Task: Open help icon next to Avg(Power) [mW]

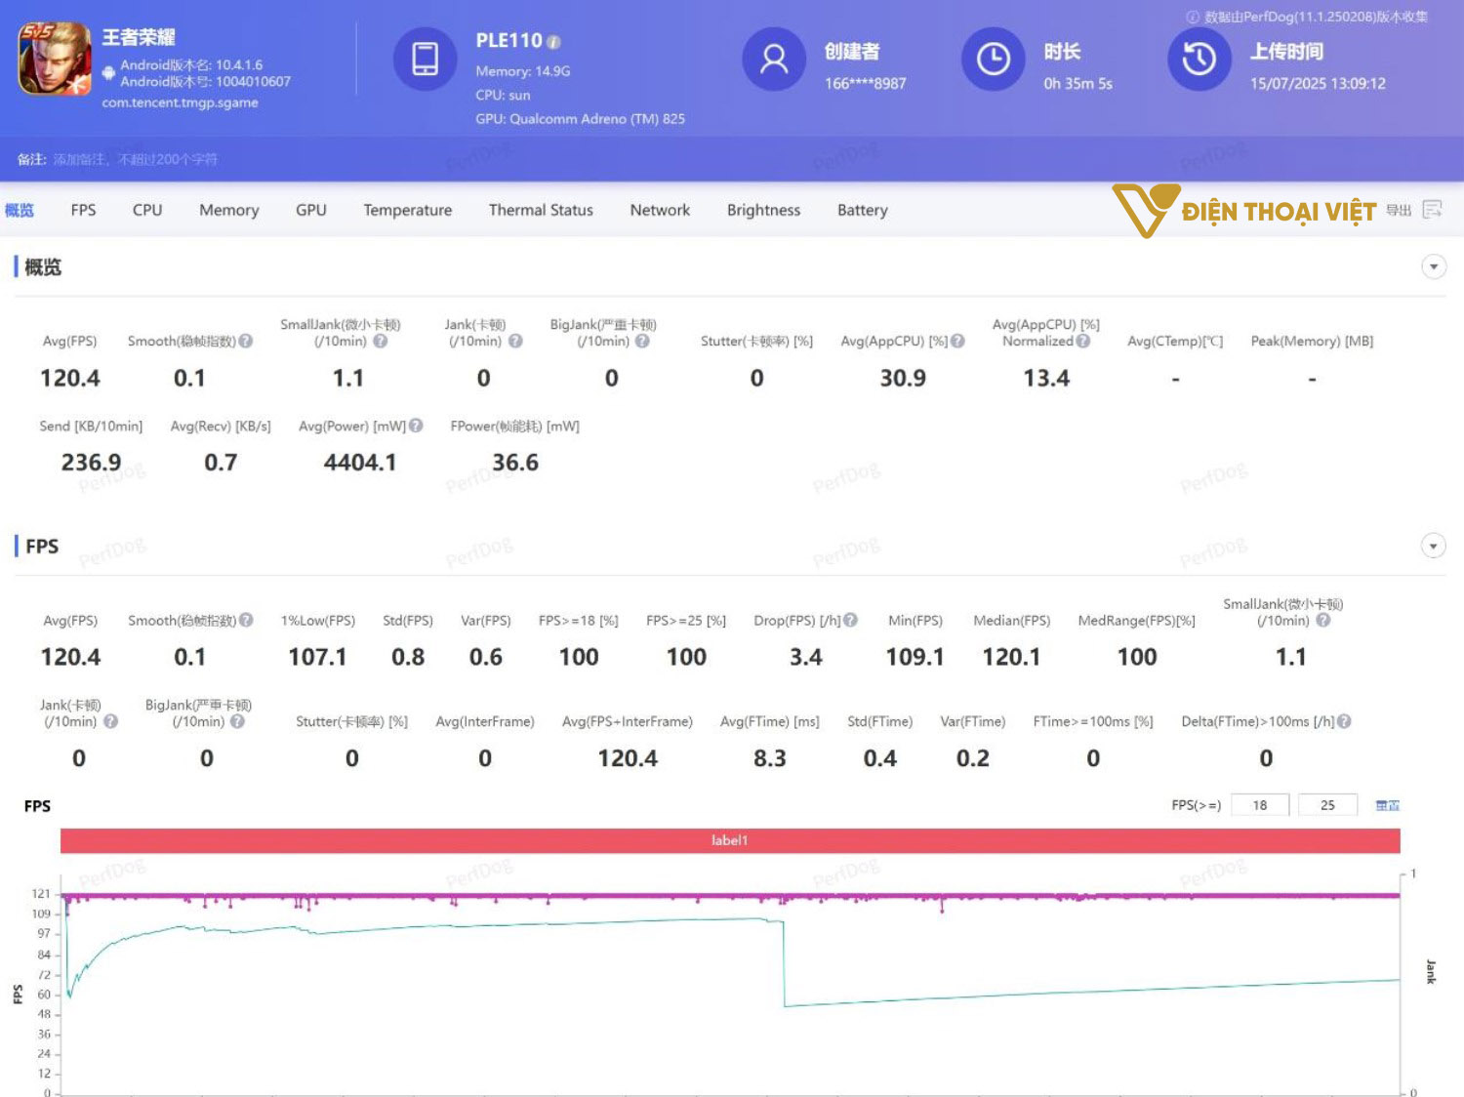Action: point(416,426)
